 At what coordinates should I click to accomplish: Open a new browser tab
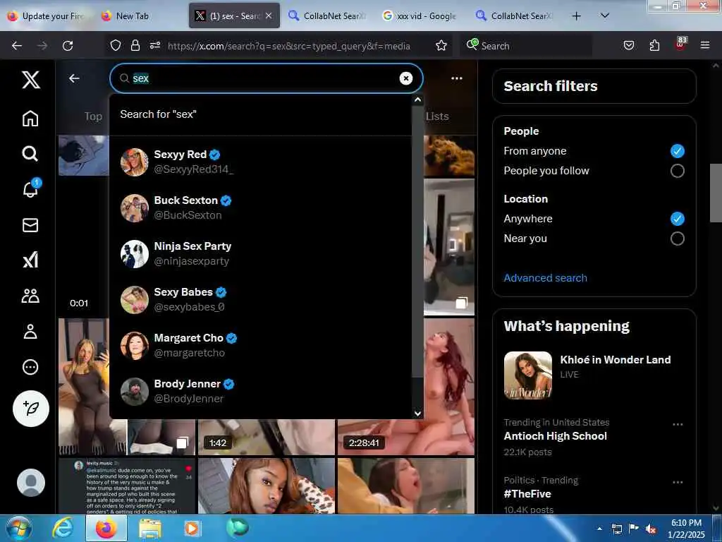point(576,16)
